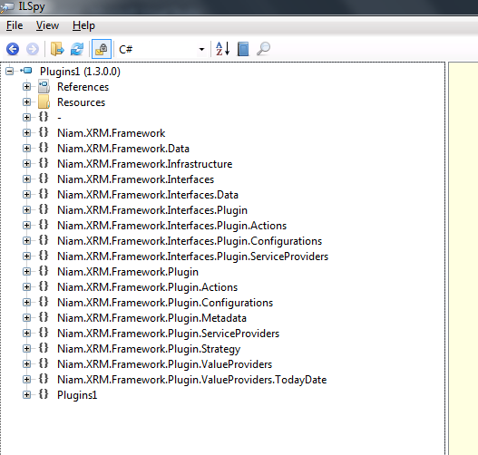Click braces icon beside Niam.XRM.Framework.Interfaces.Data
This screenshot has width=478, height=455.
pyautogui.click(x=44, y=194)
